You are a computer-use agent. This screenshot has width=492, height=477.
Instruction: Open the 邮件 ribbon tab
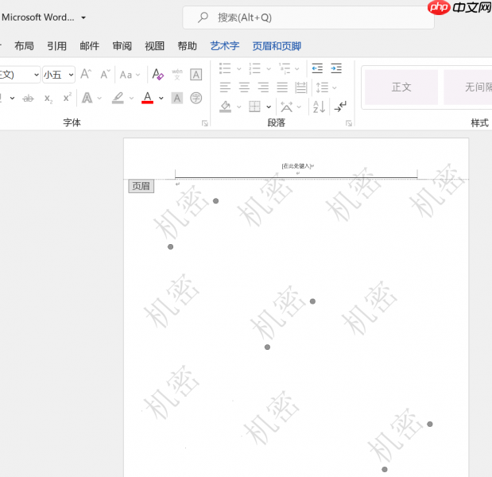90,46
